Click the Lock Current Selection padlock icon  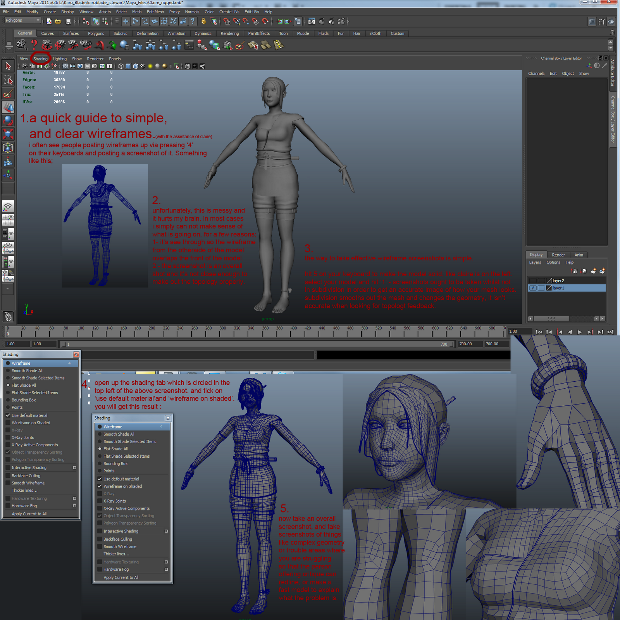point(203,21)
